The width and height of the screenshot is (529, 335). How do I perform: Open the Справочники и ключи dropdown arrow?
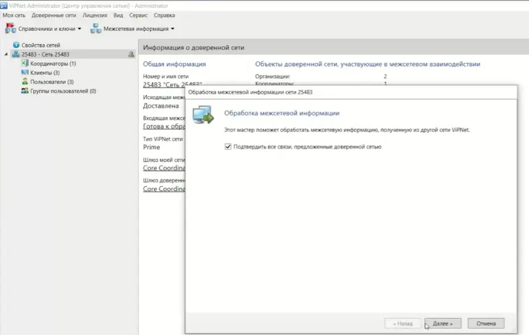80,29
